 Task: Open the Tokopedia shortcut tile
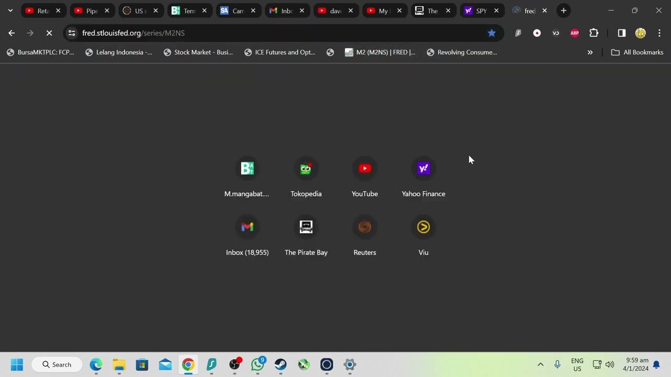306,178
